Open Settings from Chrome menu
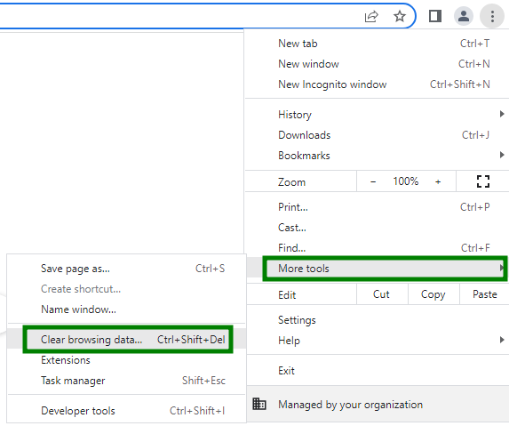Viewport: 509px width, 434px height. point(377,320)
